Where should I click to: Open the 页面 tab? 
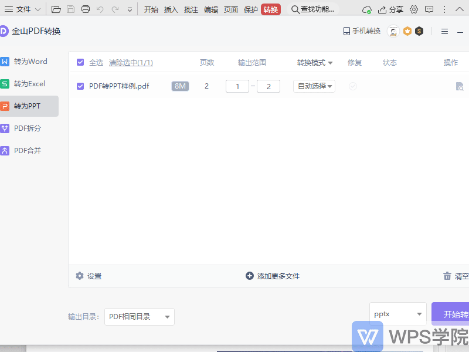[x=231, y=9]
